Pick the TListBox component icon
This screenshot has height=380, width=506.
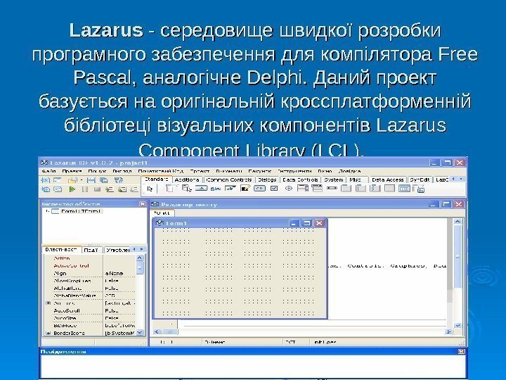pos(303,188)
